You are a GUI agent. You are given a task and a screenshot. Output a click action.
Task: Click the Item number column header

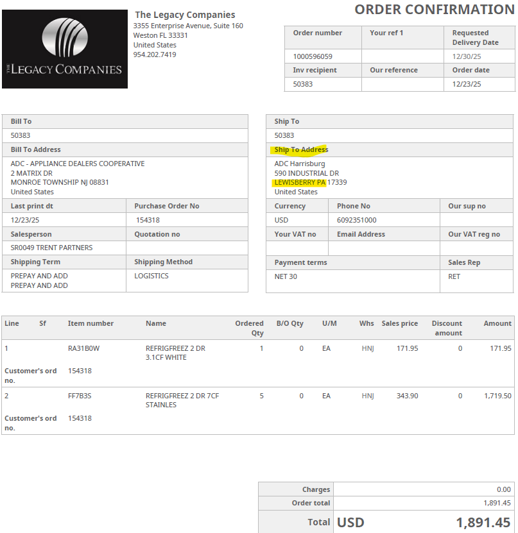click(x=91, y=323)
